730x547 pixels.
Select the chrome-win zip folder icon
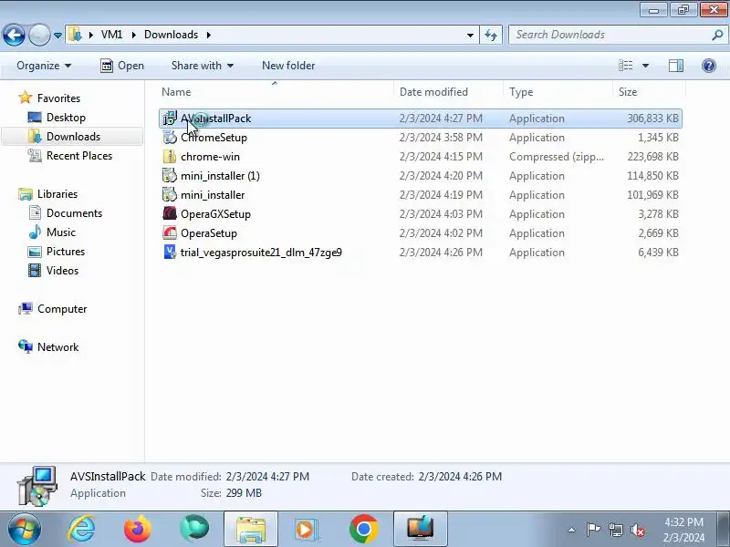click(x=170, y=156)
